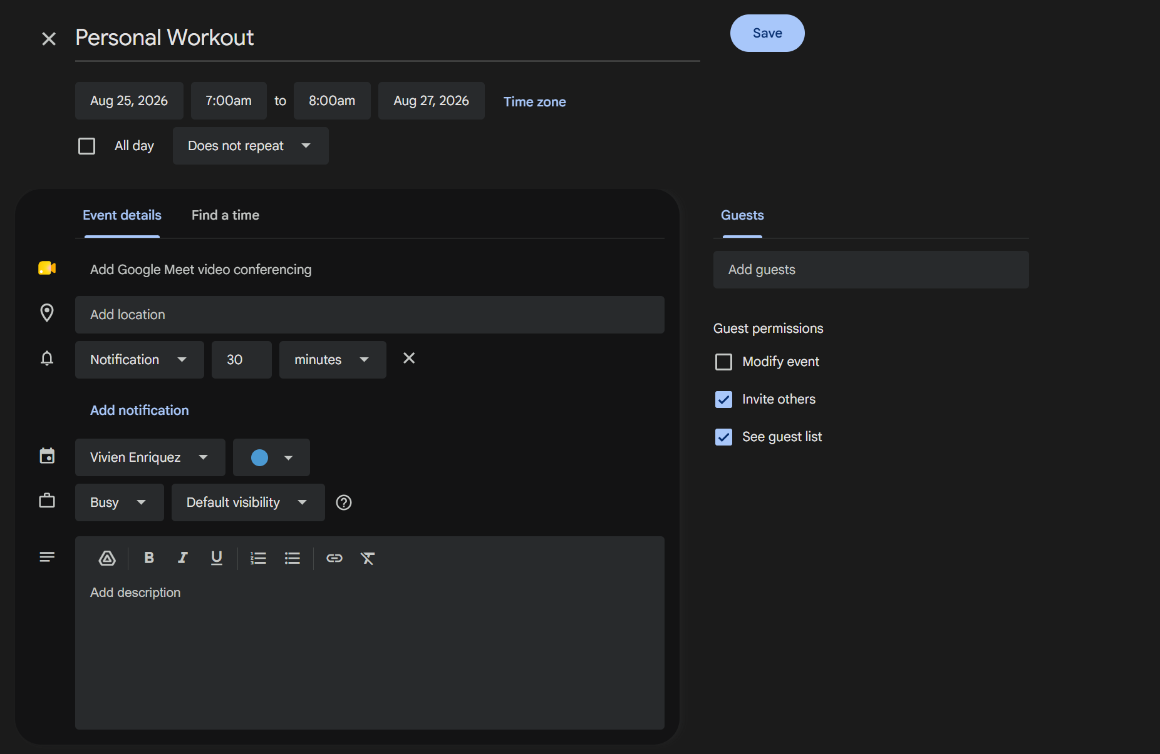Open the Notification type dropdown
Screen dimensions: 1160x754
140,360
